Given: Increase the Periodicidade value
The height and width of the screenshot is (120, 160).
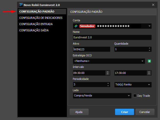Looking at the screenshot, I should tap(108, 83).
